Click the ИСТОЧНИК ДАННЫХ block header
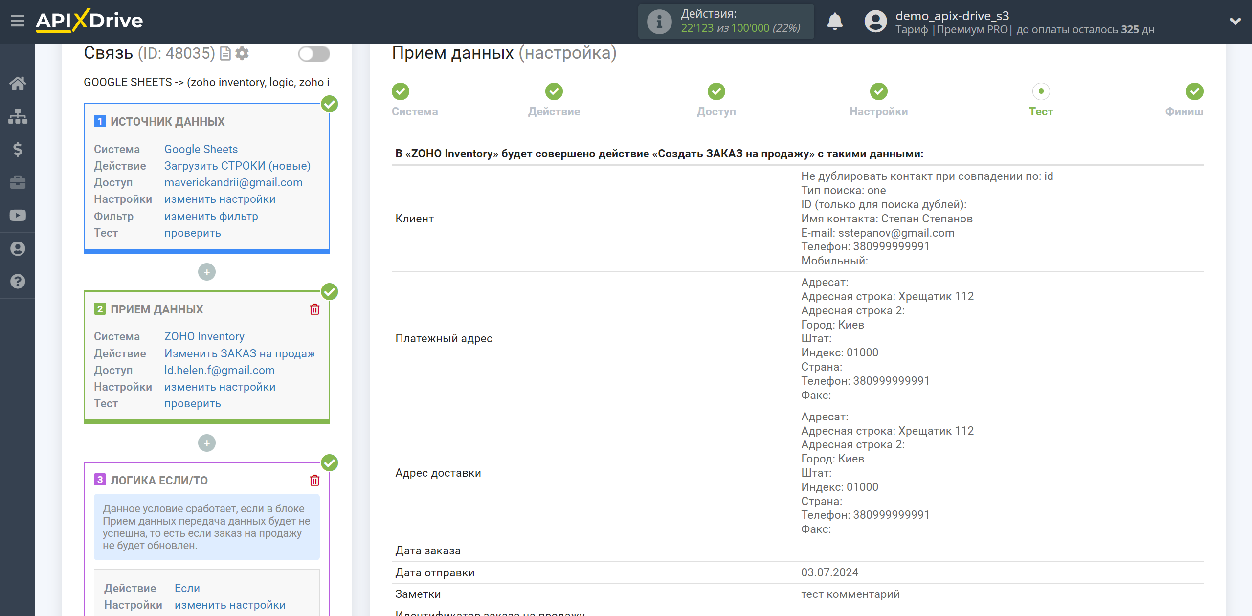 pos(167,122)
